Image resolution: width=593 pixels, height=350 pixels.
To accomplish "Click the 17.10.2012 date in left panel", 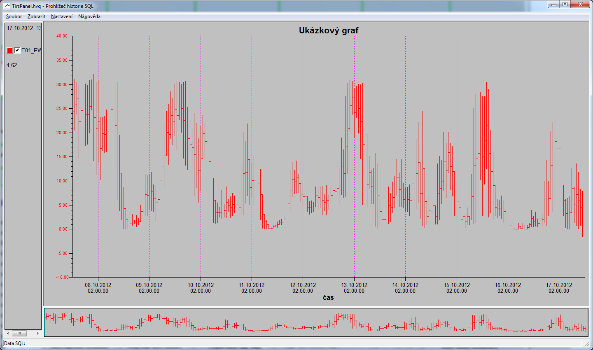I will [20, 28].
